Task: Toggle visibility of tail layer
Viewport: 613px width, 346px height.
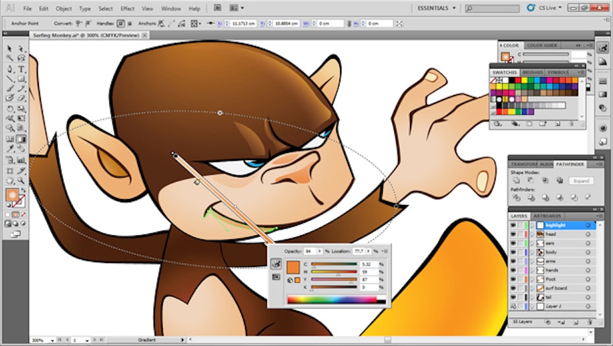Action: click(513, 297)
